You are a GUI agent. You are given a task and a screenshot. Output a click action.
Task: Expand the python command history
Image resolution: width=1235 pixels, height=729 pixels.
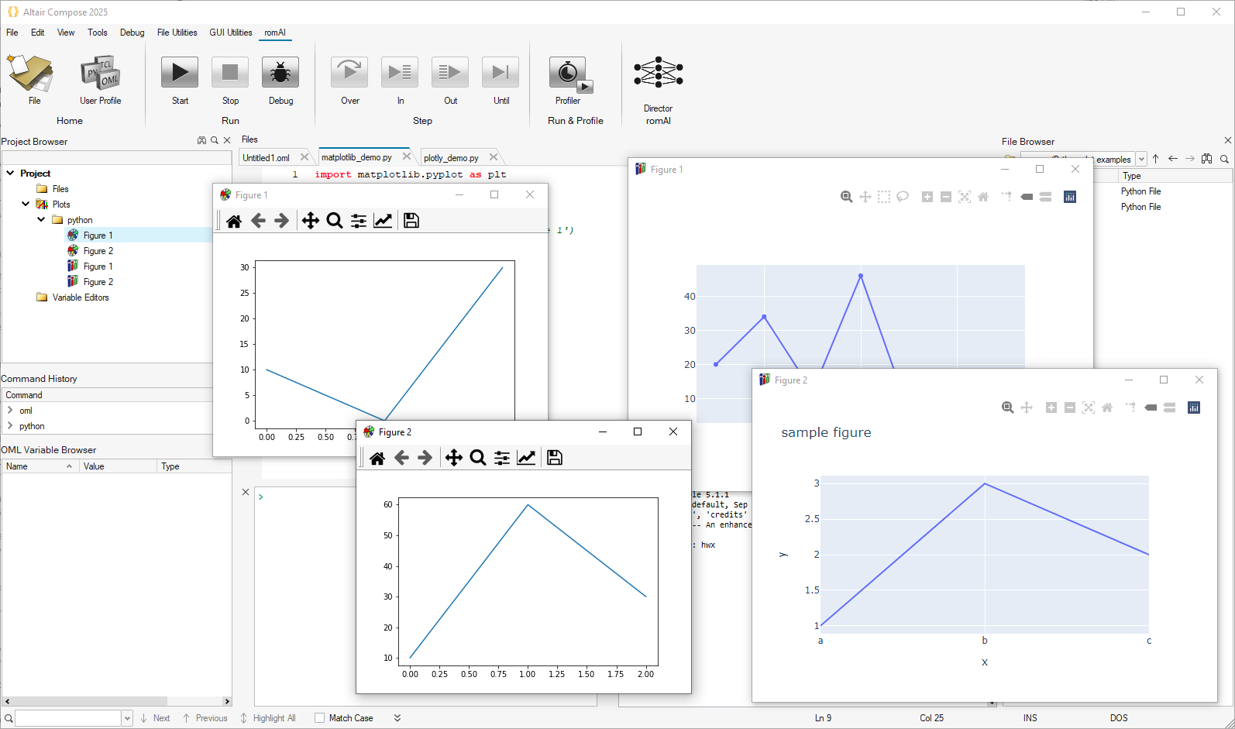tap(10, 425)
